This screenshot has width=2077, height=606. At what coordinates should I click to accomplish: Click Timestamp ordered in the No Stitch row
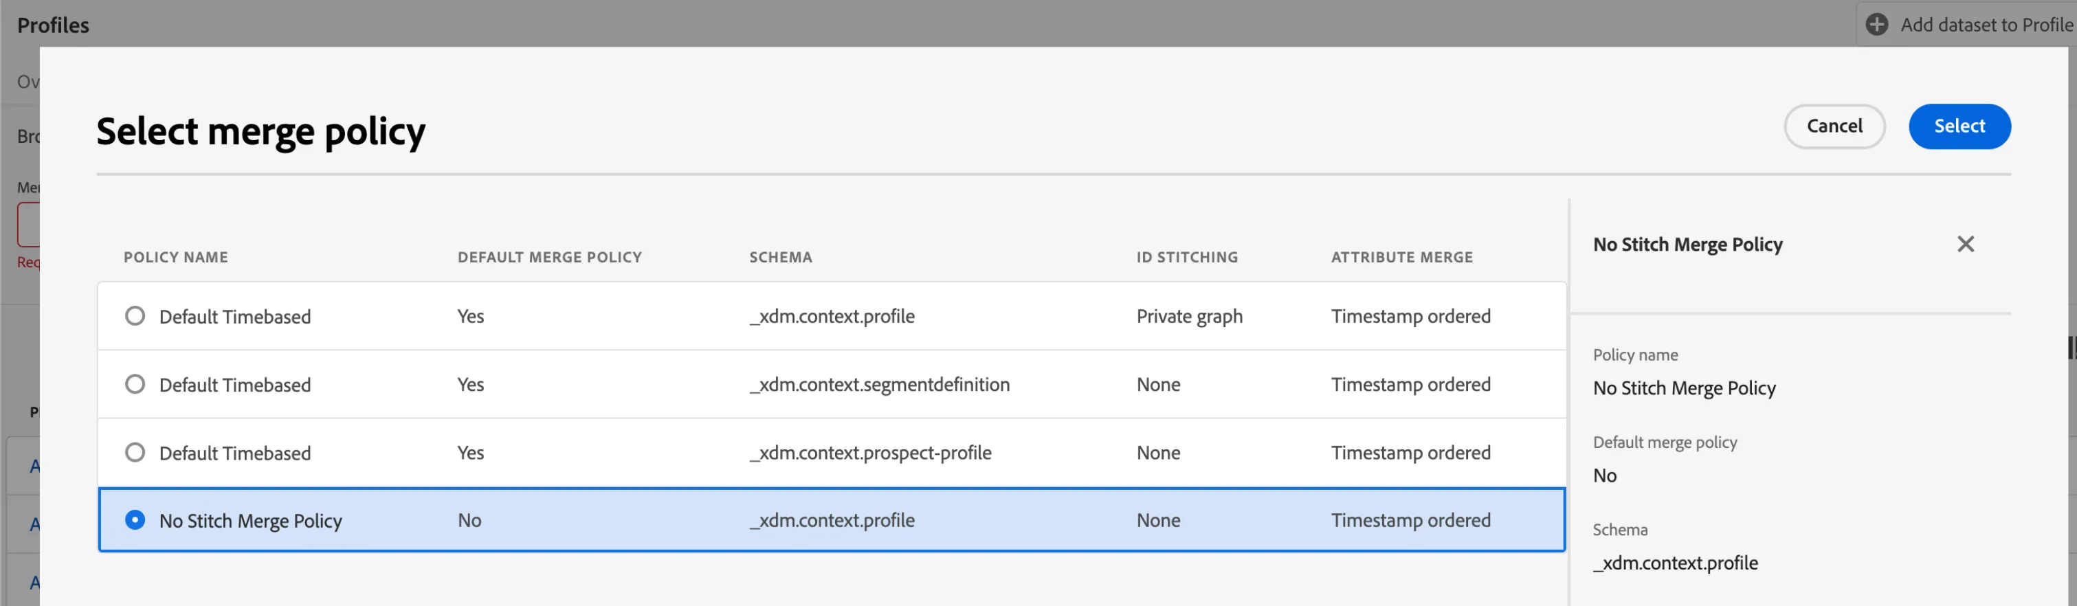pyautogui.click(x=1410, y=521)
